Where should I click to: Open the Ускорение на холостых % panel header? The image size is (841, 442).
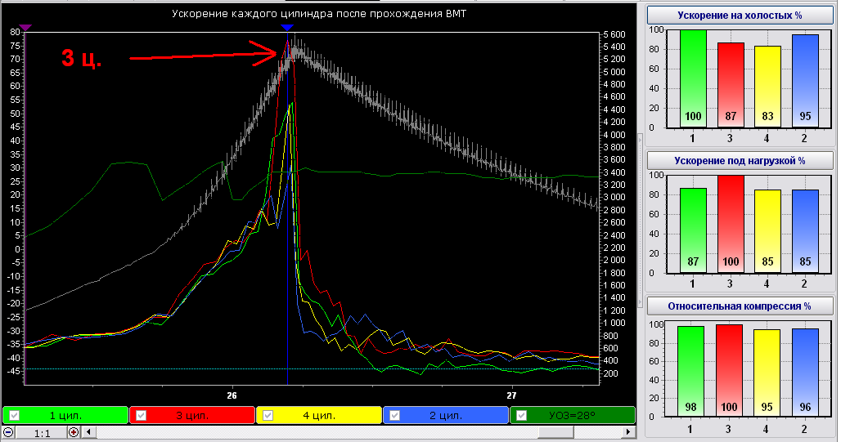740,15
